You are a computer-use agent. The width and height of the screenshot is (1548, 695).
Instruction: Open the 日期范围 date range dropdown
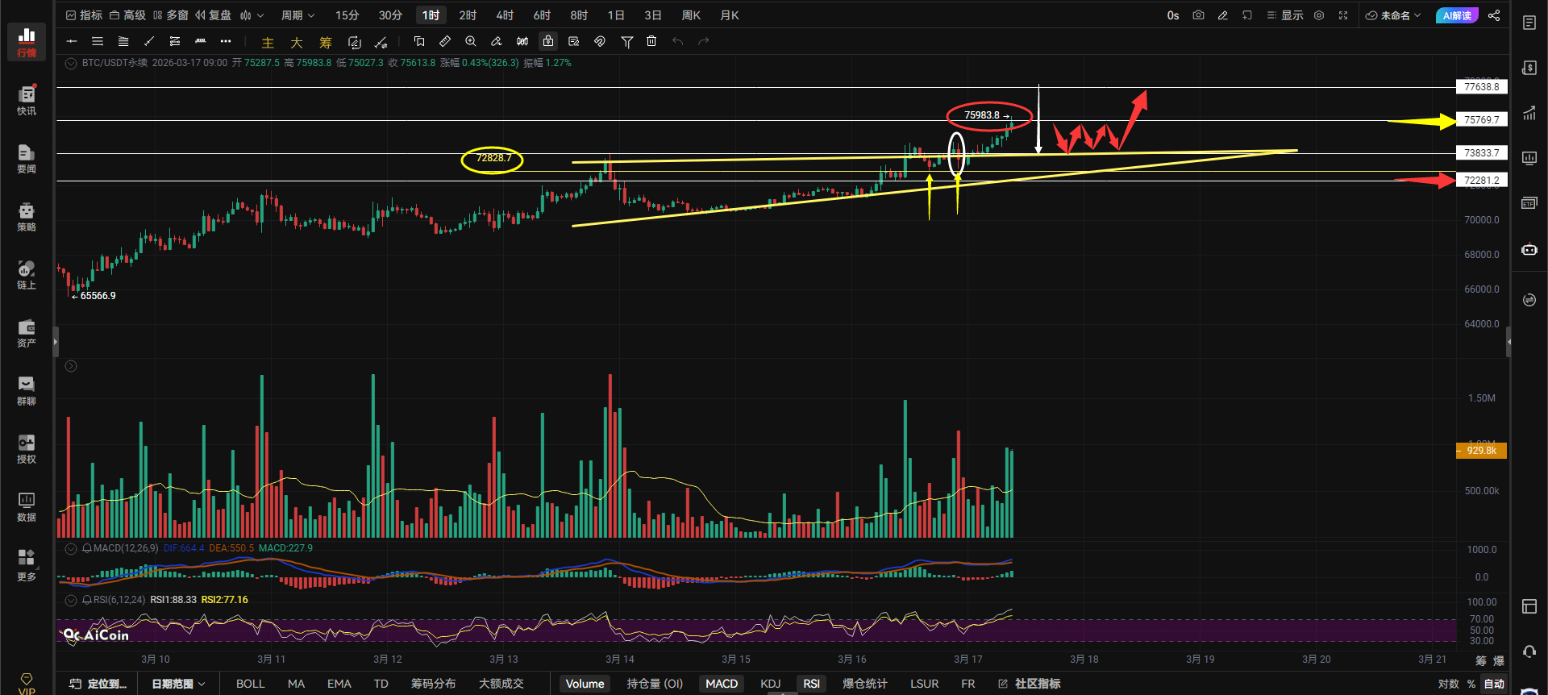(178, 684)
